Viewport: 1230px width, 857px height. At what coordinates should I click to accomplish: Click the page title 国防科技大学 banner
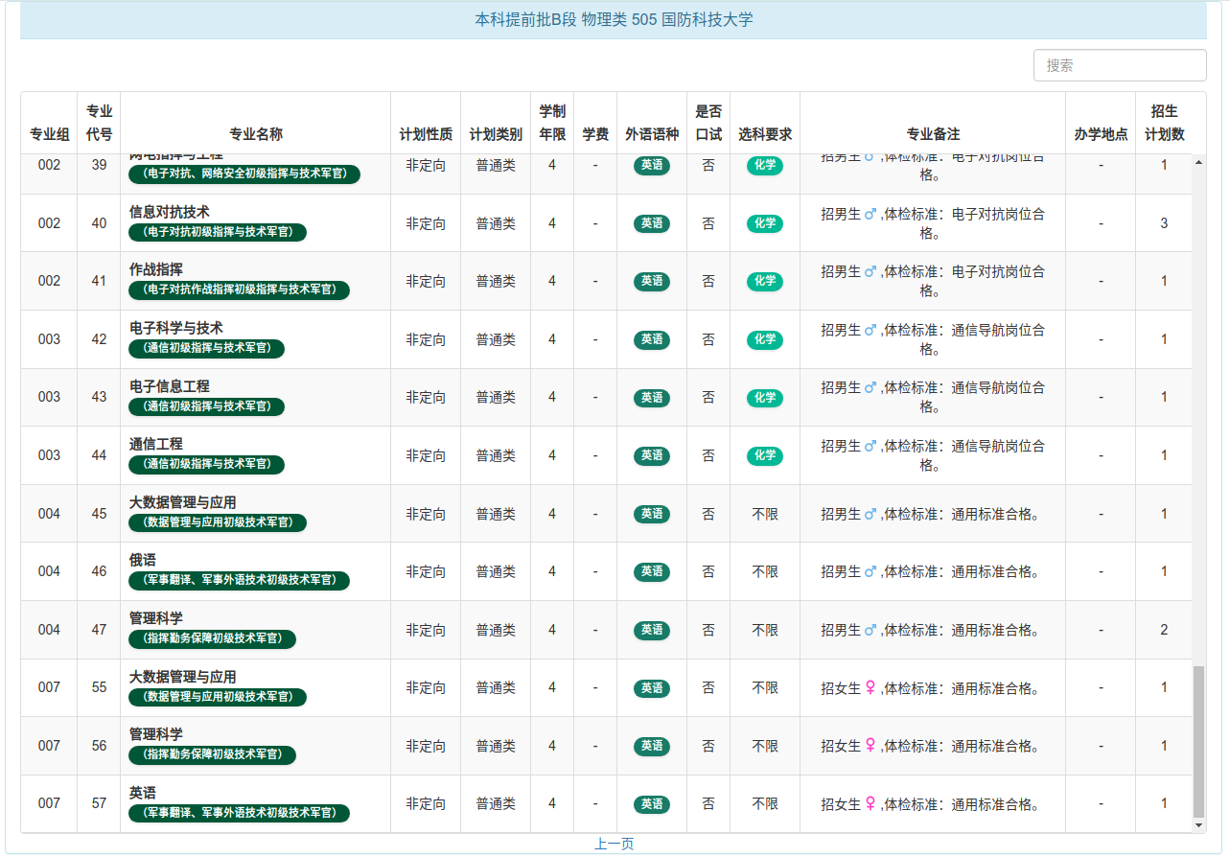click(614, 19)
